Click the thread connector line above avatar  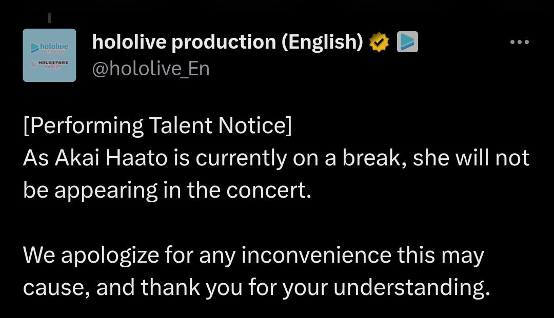49,18
